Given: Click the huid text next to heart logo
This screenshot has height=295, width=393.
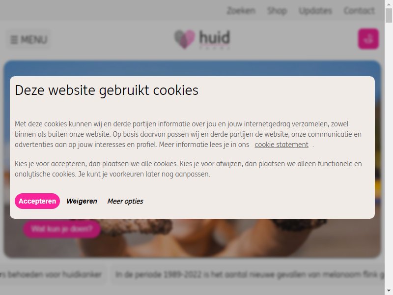Looking at the screenshot, I should (215, 38).
